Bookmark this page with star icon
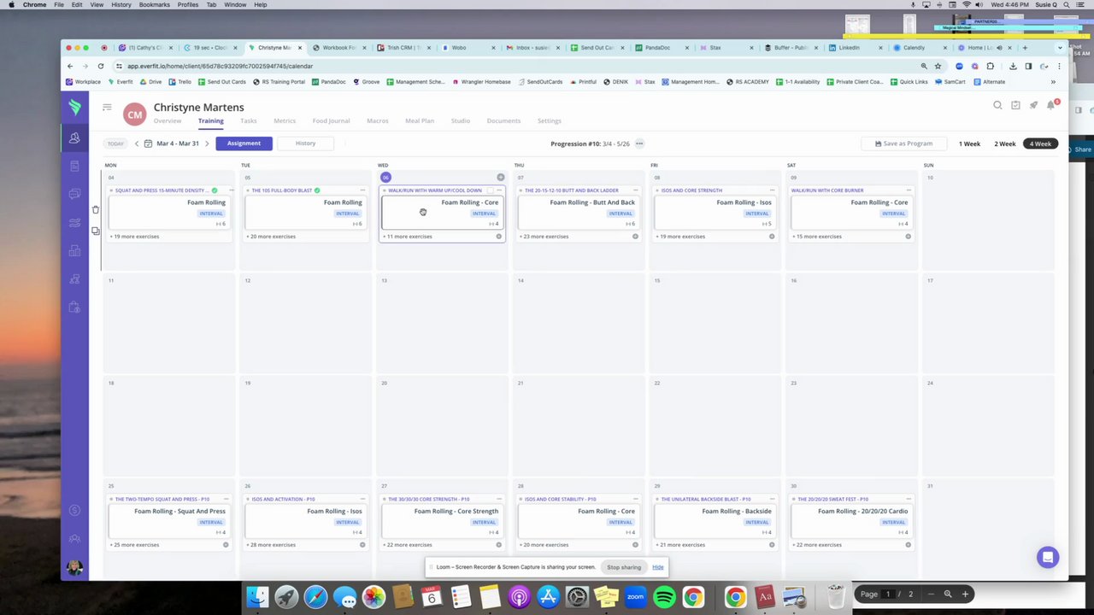 pyautogui.click(x=938, y=66)
